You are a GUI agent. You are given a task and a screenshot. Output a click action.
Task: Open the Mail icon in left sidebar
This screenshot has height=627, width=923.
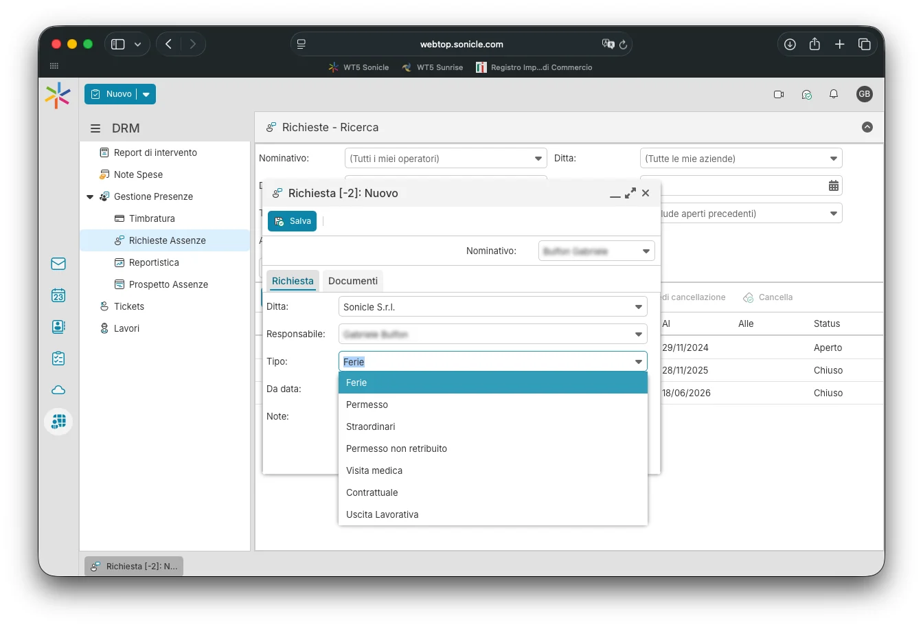[x=58, y=264]
